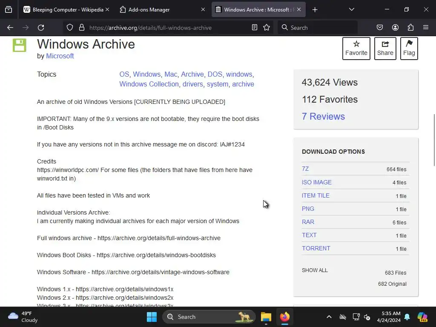Open a new tab with plus

click(315, 10)
